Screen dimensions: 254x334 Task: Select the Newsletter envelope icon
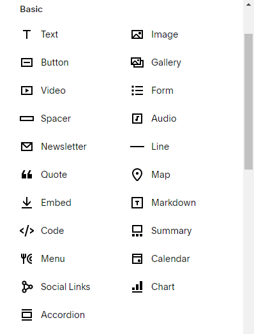point(27,147)
